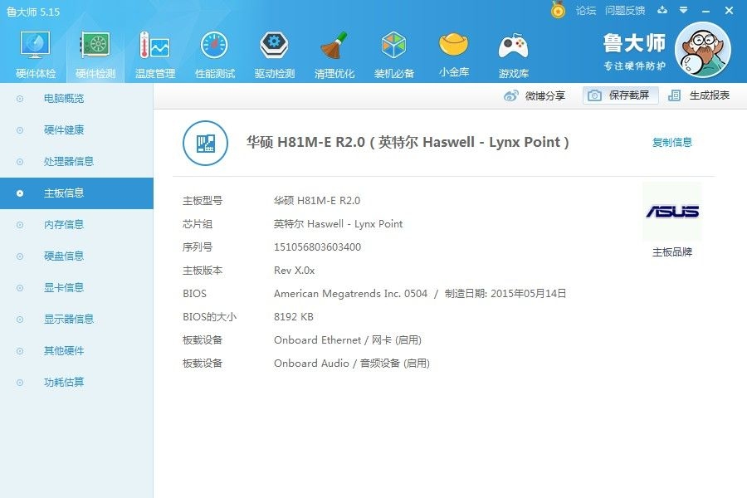Image resolution: width=747 pixels, height=498 pixels.
Task: Close the 鲁大师 window
Action: (x=729, y=11)
